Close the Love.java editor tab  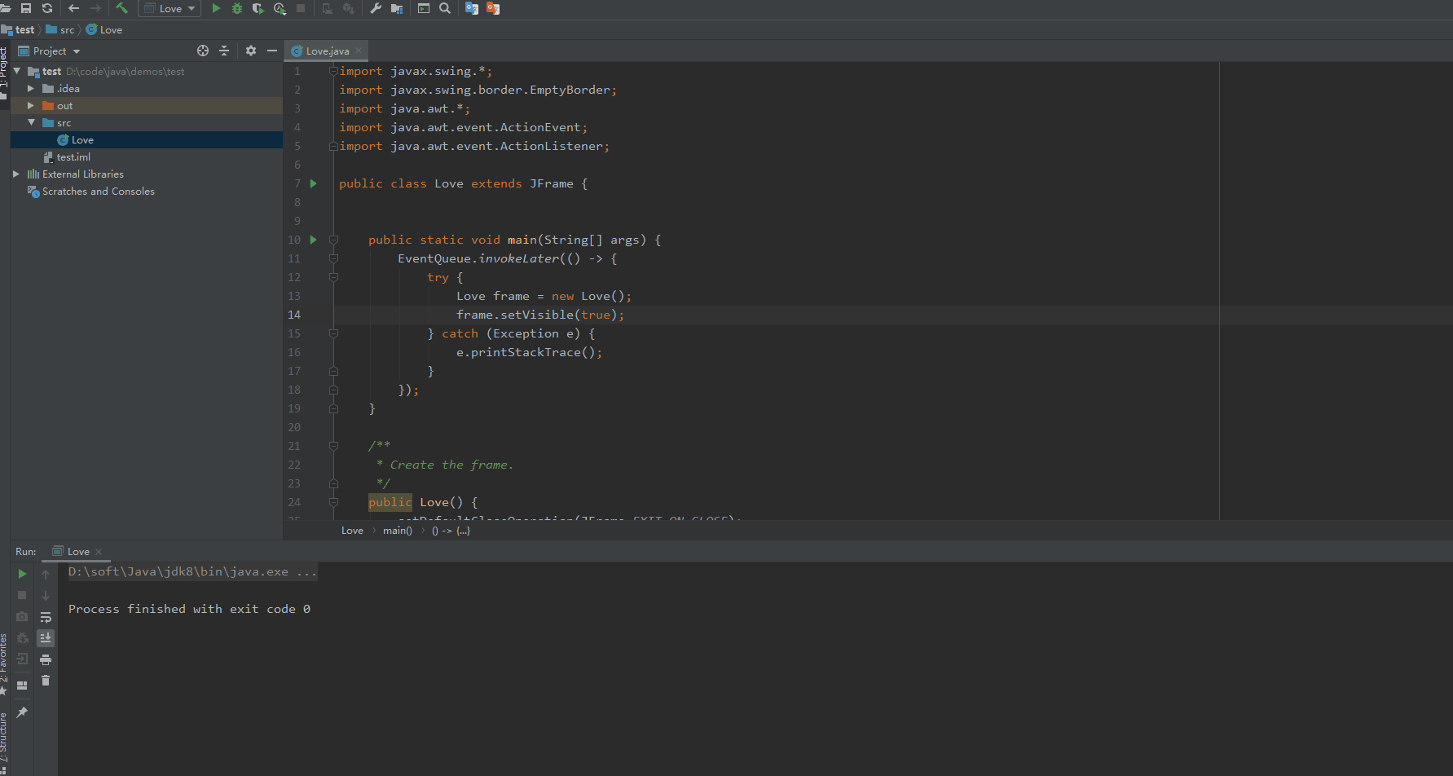[x=359, y=51]
